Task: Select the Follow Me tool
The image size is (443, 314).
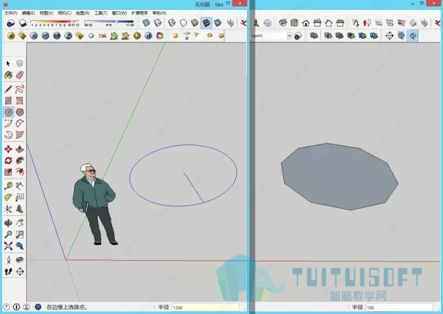Action: 19,160
